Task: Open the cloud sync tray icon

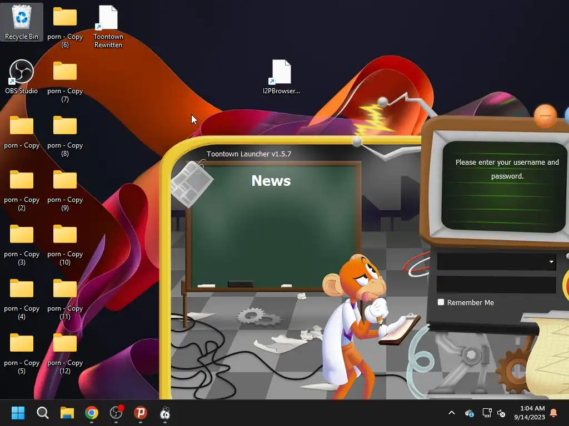Action: pos(469,413)
